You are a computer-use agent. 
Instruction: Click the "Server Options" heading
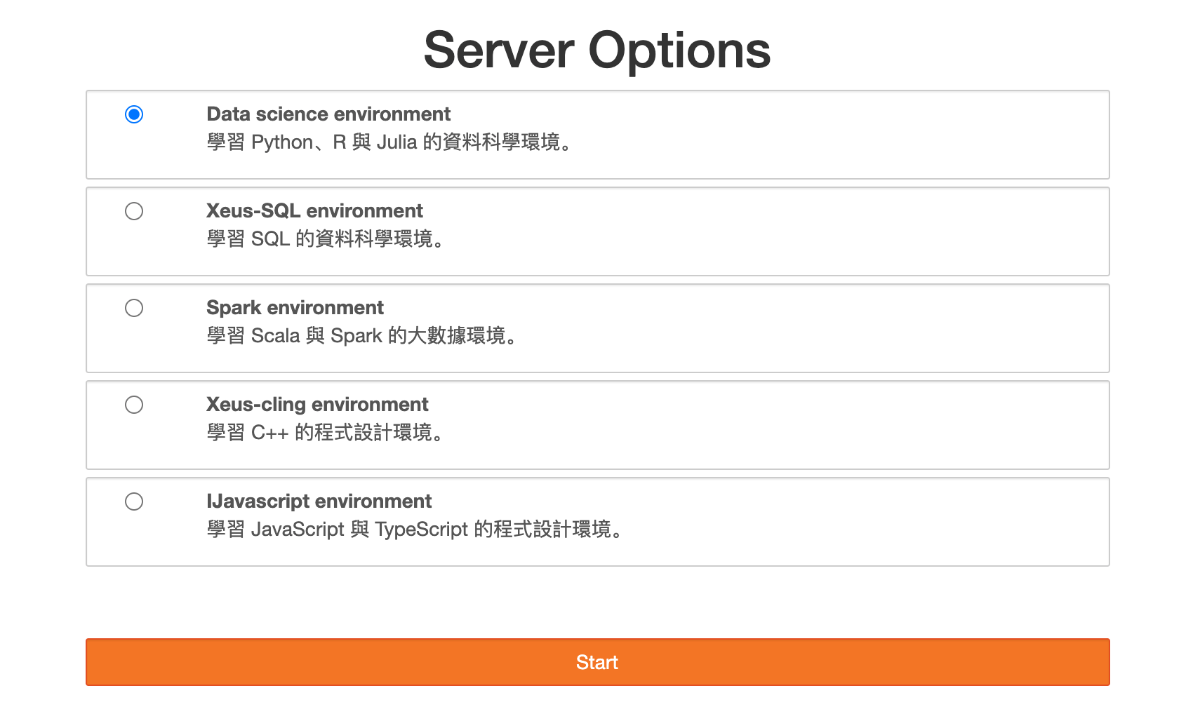coord(597,50)
